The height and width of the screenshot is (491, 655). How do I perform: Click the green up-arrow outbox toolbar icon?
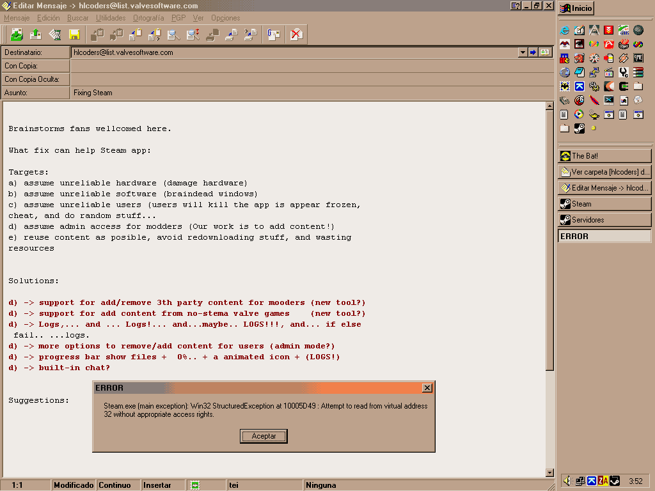[36, 35]
